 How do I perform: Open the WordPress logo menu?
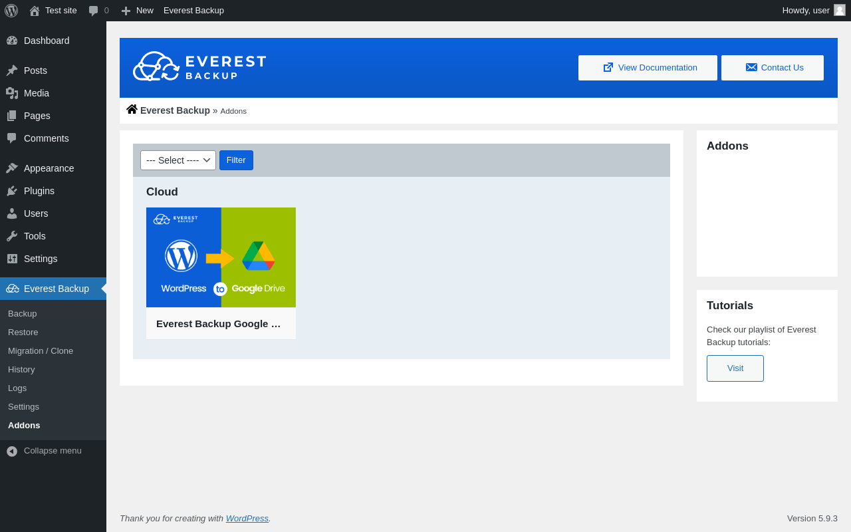tap(11, 11)
